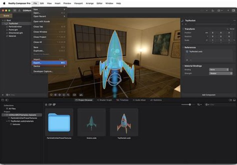Switch to the Timelines tab
Image resolution: width=237 pixels, height=165 pixels.
(122, 100)
